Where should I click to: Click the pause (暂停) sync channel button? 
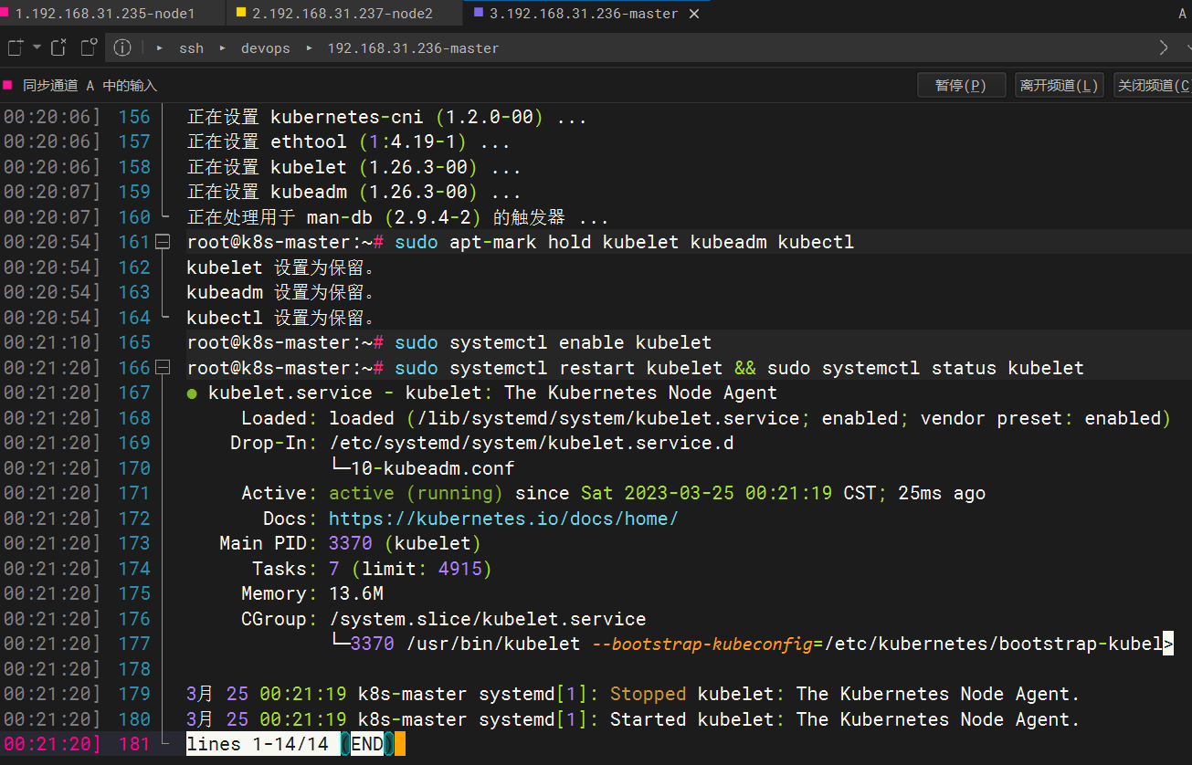[x=961, y=85]
